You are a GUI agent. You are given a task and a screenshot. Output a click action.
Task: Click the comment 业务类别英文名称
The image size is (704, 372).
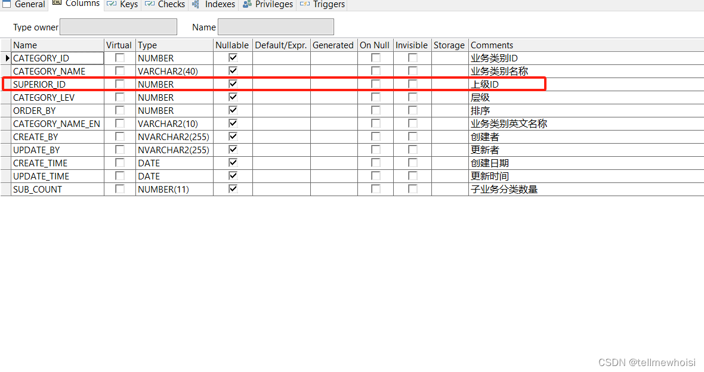coord(509,124)
